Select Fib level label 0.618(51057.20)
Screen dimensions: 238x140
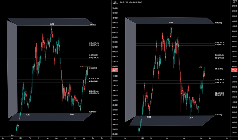click(x=220, y=58)
